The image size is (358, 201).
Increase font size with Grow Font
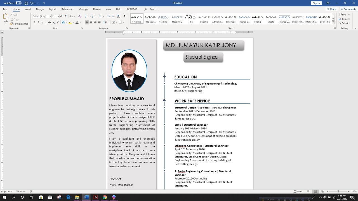[x=62, y=16]
